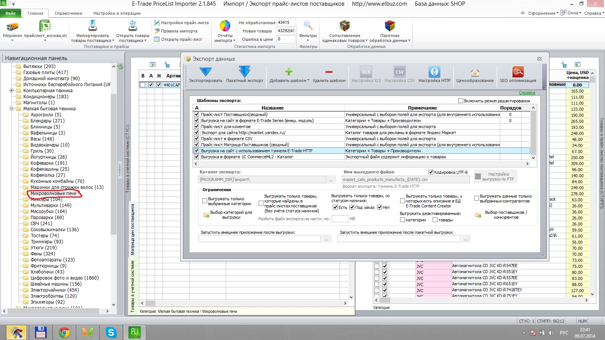
Task: Close the Экспорт данных dialog
Action: pos(539,59)
